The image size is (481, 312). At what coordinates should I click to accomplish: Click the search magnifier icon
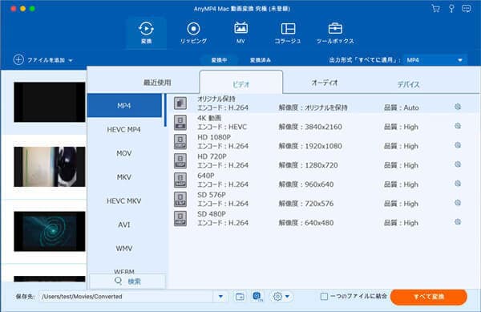(x=118, y=281)
